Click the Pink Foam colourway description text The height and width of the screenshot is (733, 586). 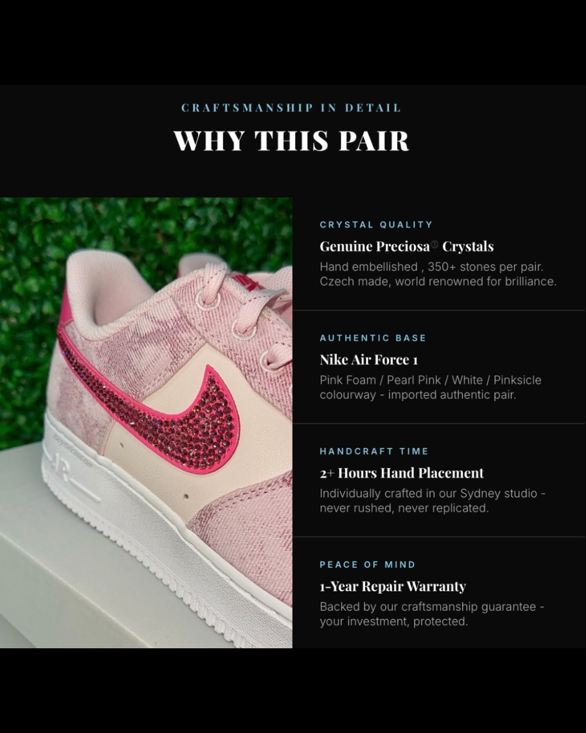(430, 388)
